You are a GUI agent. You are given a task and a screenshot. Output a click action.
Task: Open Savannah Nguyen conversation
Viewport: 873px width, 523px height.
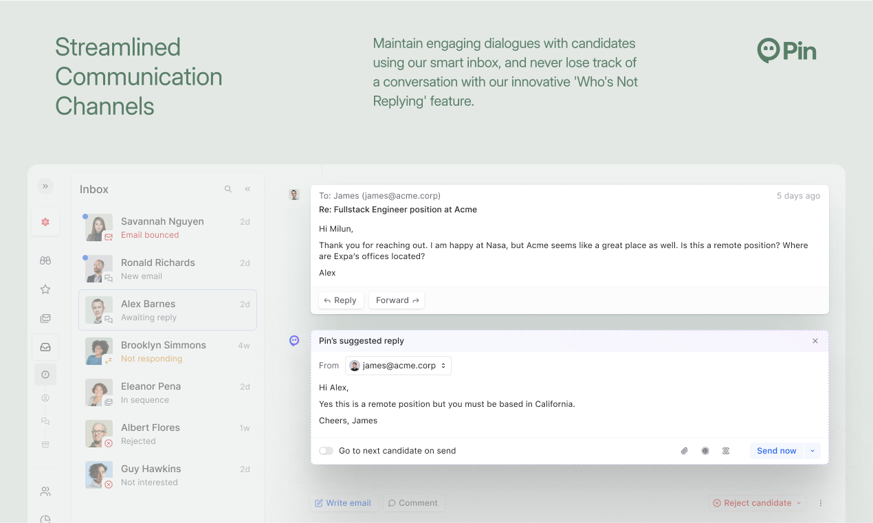click(168, 227)
